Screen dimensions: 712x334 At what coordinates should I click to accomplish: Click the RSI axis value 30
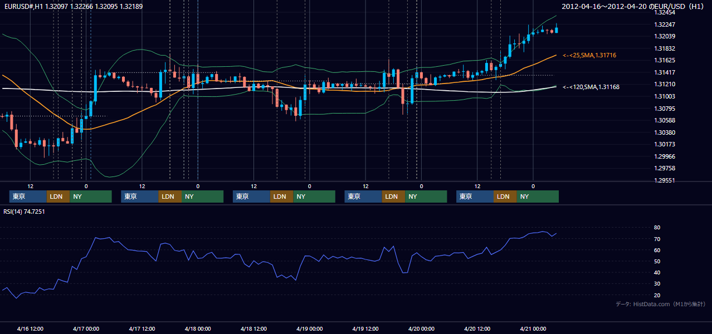657,284
